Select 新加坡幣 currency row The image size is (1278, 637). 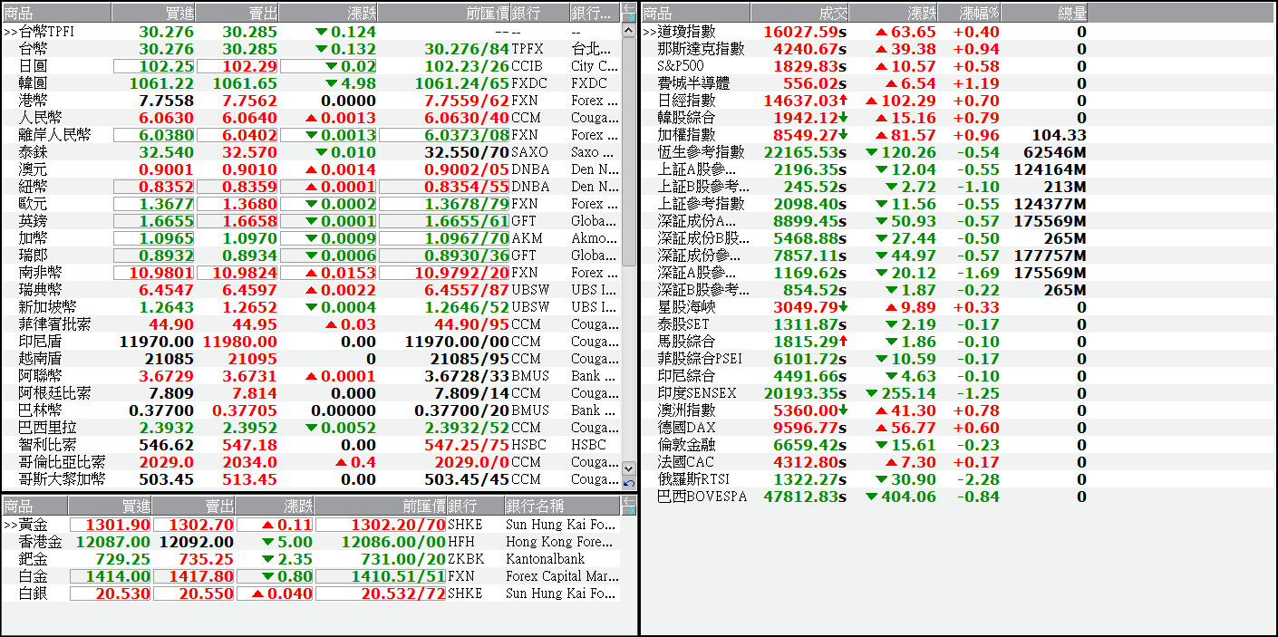[311, 307]
